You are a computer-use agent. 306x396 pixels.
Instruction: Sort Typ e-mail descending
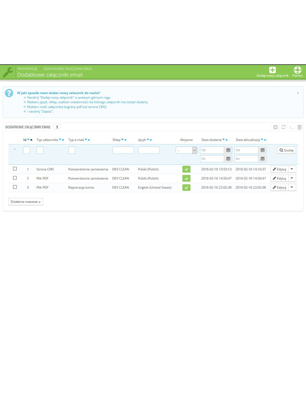[x=86, y=140]
